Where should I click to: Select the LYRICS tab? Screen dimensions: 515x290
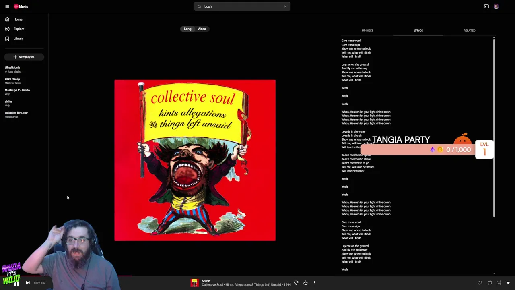tap(418, 31)
